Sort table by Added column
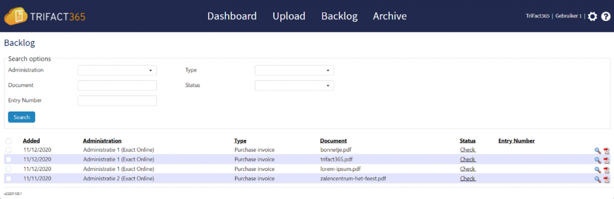This screenshot has width=614, height=199. click(31, 141)
